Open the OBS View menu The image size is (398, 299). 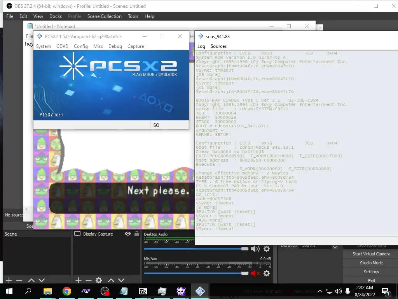(38, 16)
